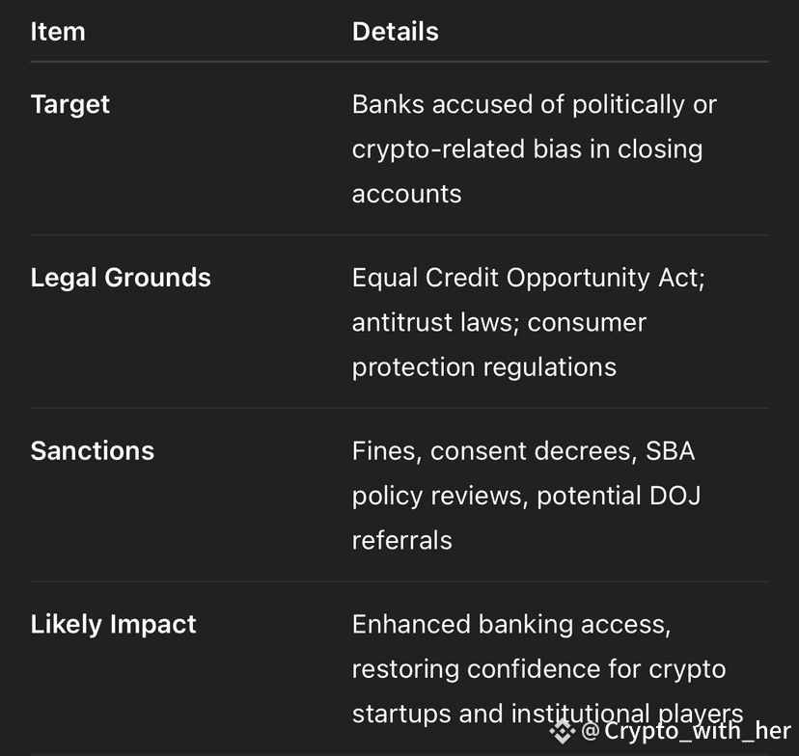Click 'restoring confidence for crypto' line
Viewport: 799px width, 756px height.
tap(538, 669)
